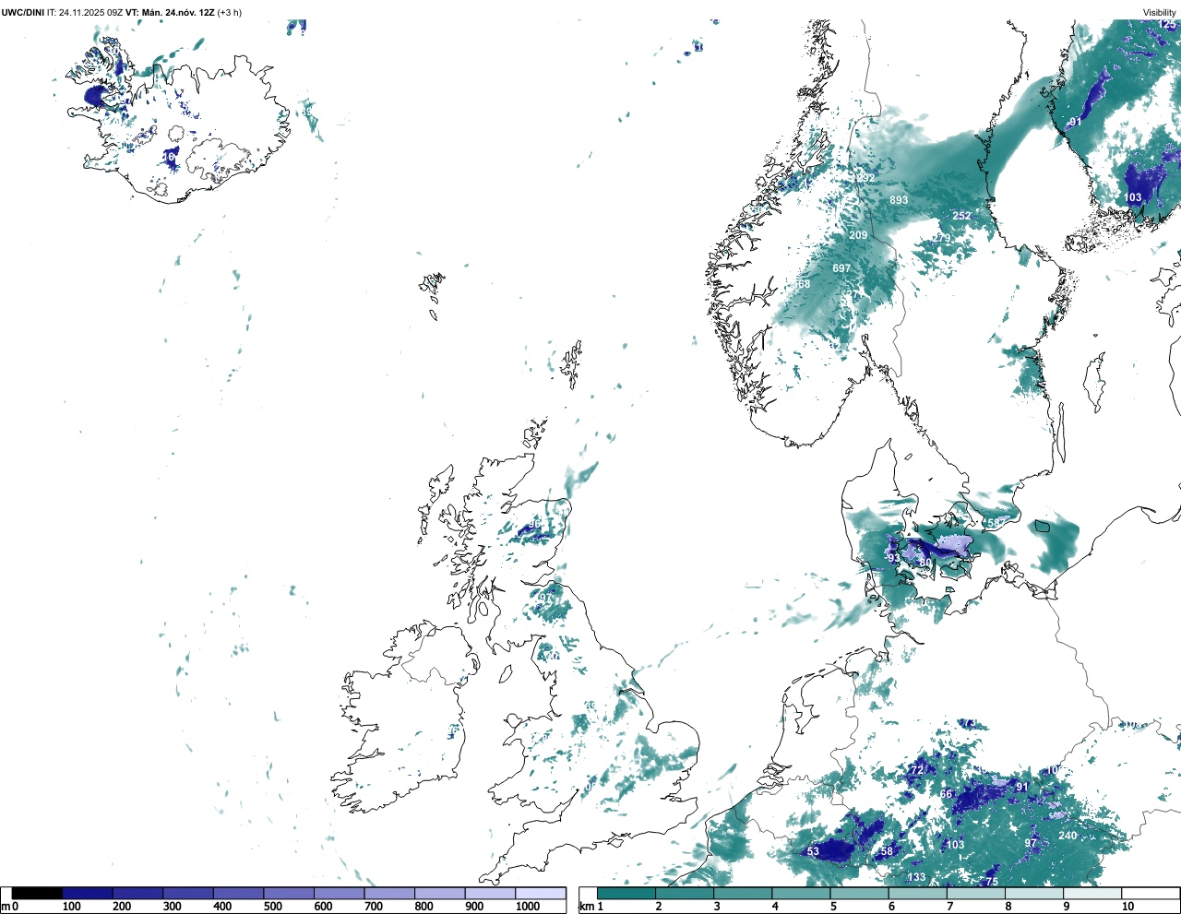Pick the 9–10 km palest legend swatch
1181x914 pixels.
coord(1093,893)
